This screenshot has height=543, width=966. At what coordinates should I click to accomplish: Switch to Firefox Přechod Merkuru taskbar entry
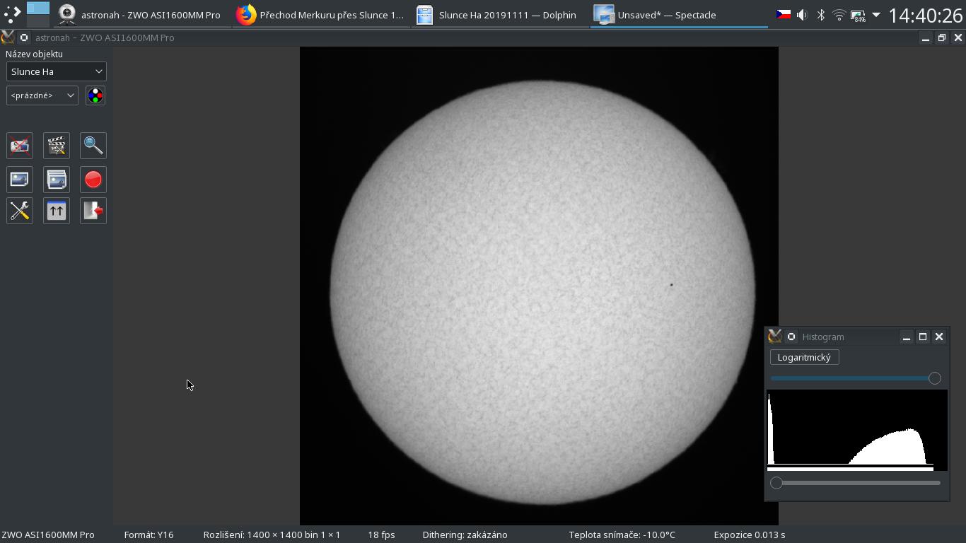[322, 15]
